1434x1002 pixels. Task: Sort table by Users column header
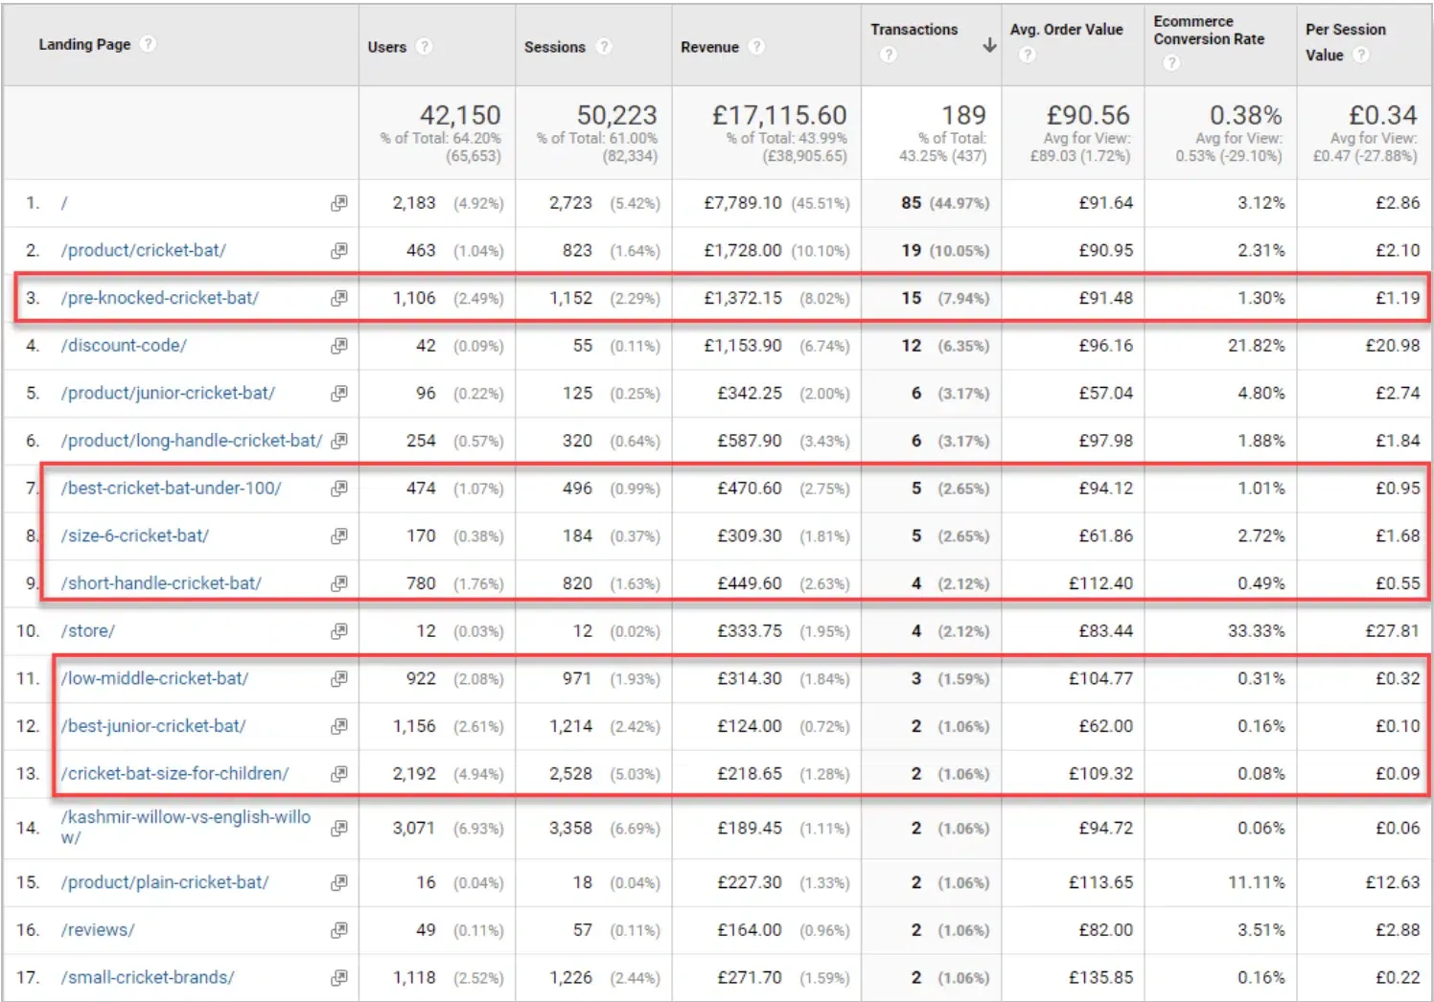click(x=387, y=47)
